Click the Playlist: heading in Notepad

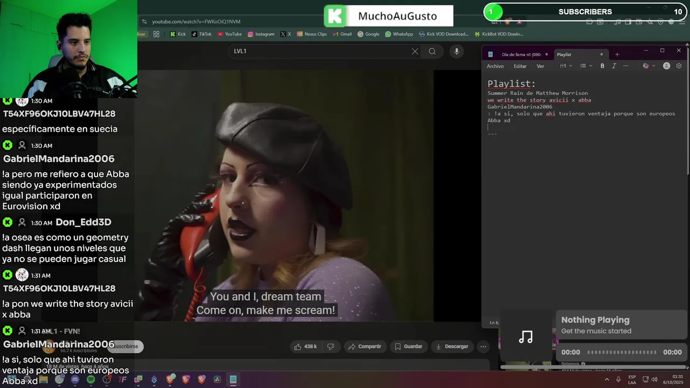512,84
